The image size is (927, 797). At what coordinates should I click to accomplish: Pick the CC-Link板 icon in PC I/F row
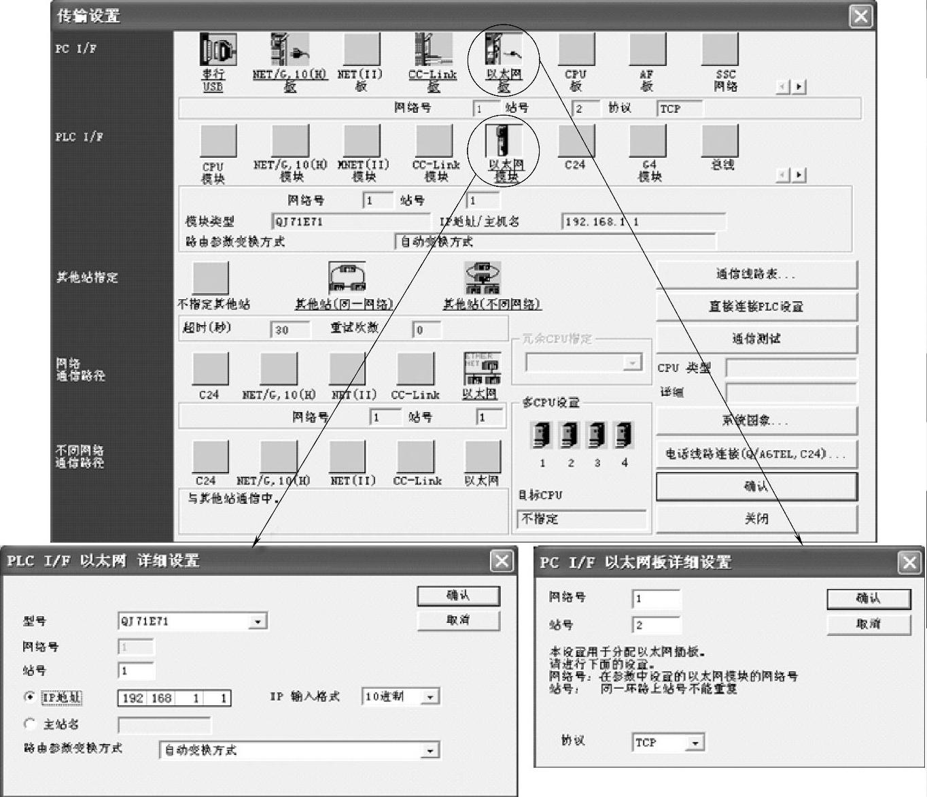[433, 50]
